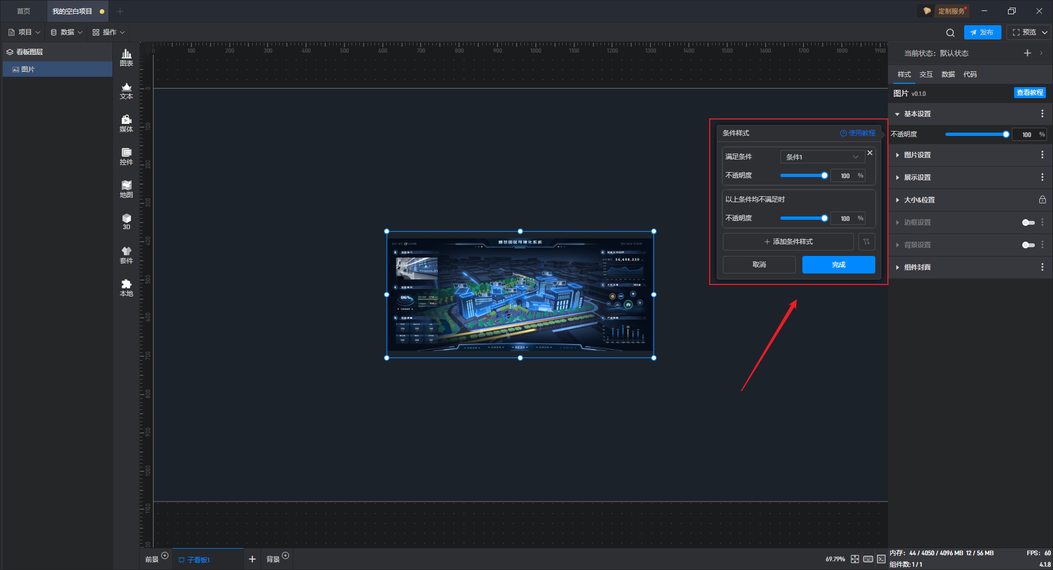Open the 满足条件 dropdown showing 条件1

point(822,157)
